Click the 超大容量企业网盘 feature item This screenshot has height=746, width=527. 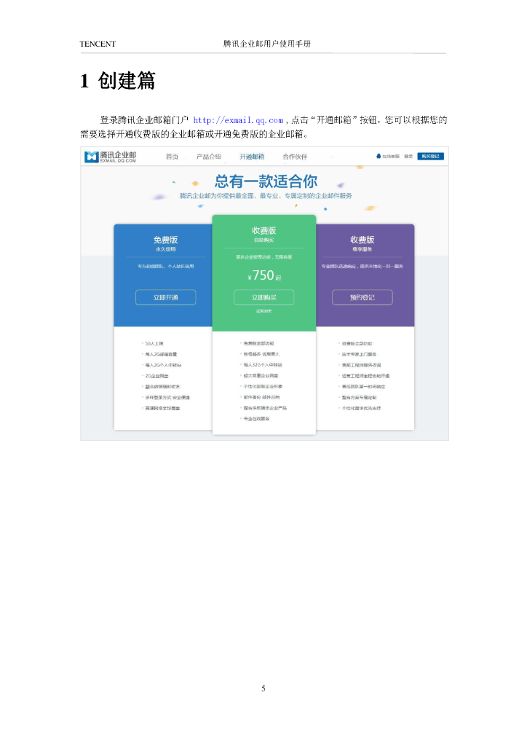click(x=261, y=376)
